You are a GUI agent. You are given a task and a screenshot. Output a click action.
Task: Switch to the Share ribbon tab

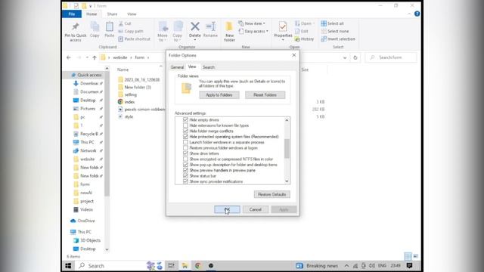(x=112, y=14)
